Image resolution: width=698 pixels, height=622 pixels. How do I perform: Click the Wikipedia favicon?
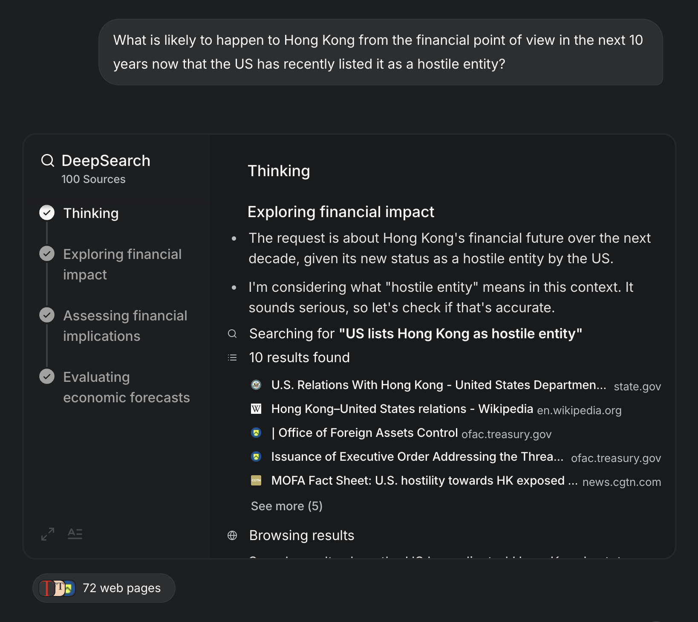click(x=256, y=409)
